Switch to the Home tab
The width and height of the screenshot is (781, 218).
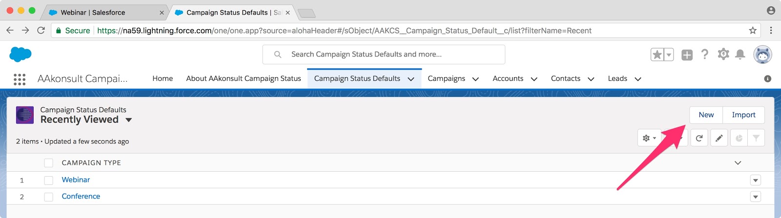[x=163, y=78]
